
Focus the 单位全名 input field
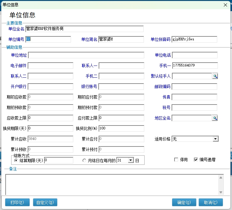click(x=84, y=29)
